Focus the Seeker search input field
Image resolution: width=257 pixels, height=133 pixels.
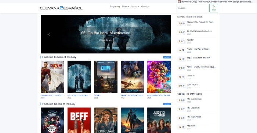point(192,8)
